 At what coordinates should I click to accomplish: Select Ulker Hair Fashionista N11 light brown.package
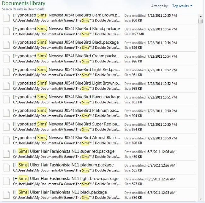point(66,179)
